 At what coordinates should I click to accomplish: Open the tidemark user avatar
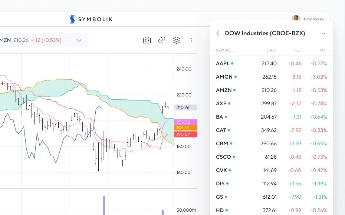pos(296,18)
